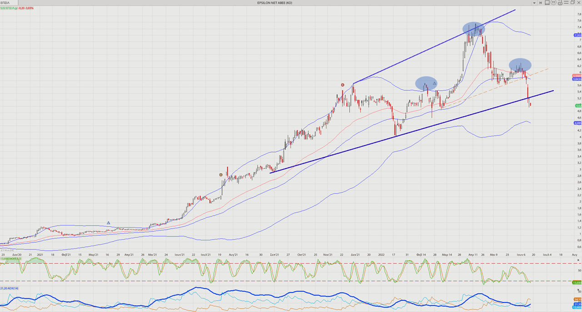Toggle the panel layout icon in title bar
Viewport: 582px width, 312px height.
click(x=547, y=3)
